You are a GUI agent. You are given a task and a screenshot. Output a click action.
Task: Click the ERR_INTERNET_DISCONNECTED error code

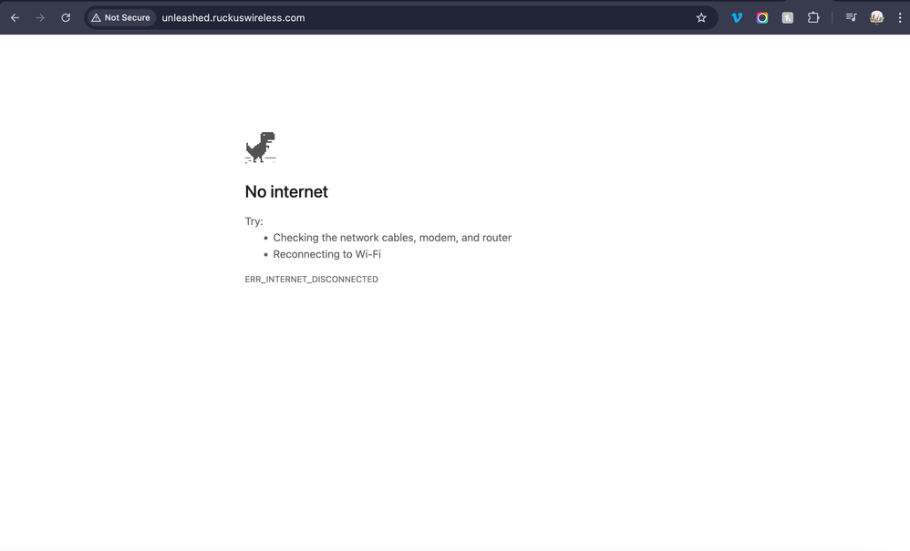coord(311,280)
